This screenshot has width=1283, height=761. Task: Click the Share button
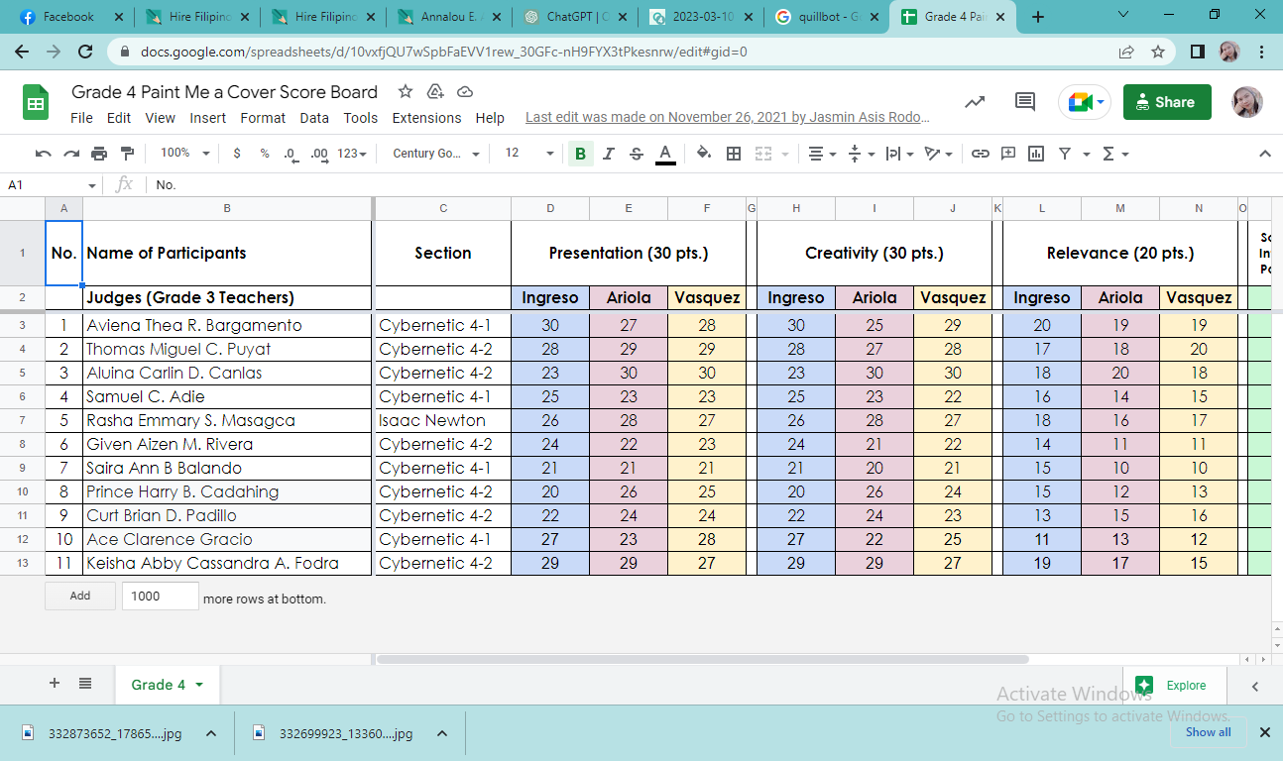pos(1167,102)
